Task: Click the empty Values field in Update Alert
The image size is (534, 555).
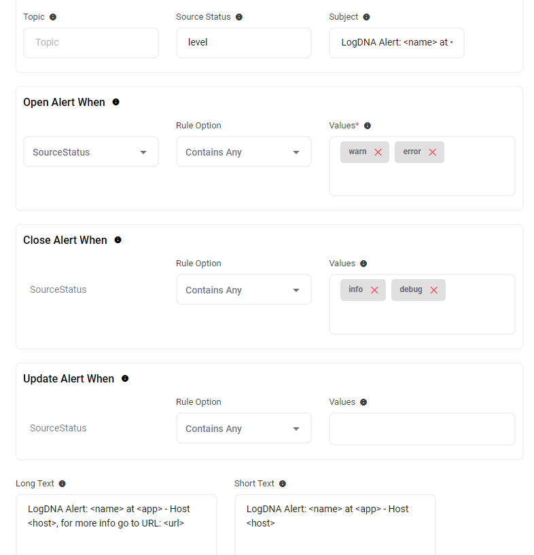Action: [422, 429]
